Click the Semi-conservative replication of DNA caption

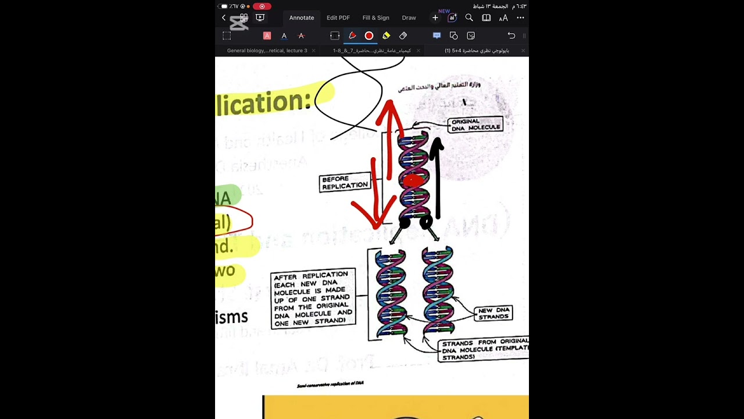point(330,384)
